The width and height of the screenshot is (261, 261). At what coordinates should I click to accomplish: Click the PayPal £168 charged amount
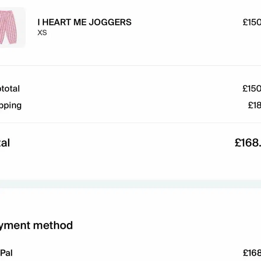(252, 253)
